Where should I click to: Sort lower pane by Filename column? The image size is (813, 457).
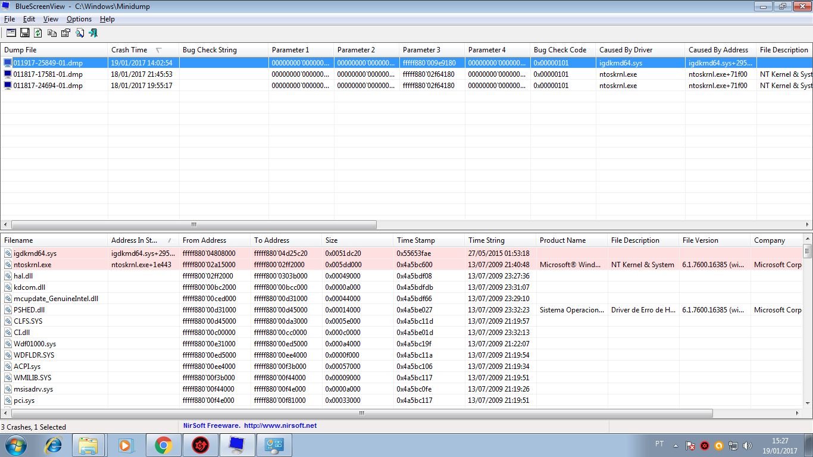[54, 240]
